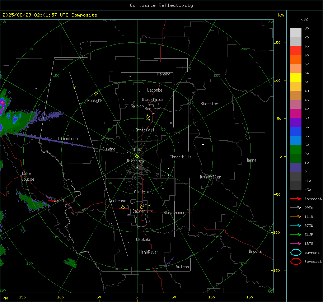This screenshot has width=323, height=302.
Task: Click the yellow diamond marker above Calgary
Action: tap(142, 207)
